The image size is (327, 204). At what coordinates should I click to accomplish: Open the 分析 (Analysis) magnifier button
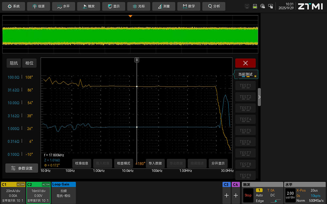[x=214, y=6]
